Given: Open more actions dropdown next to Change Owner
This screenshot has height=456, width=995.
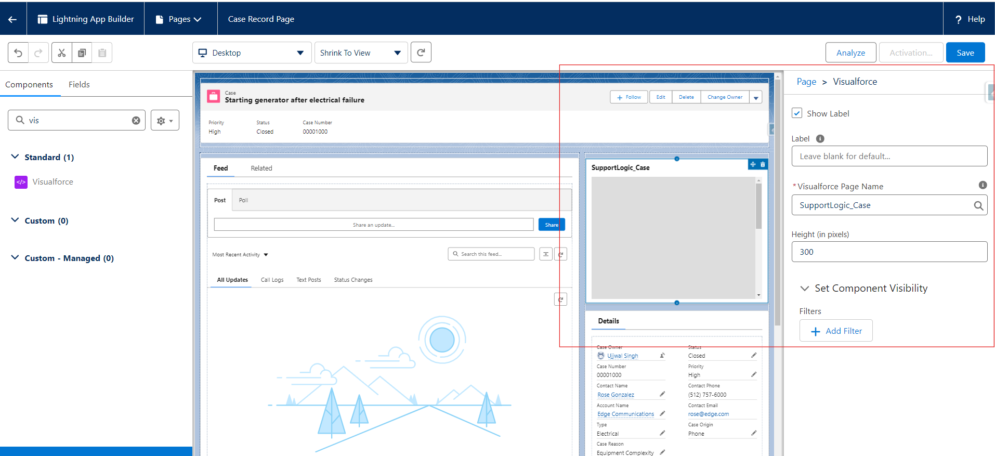Looking at the screenshot, I should click(x=756, y=97).
